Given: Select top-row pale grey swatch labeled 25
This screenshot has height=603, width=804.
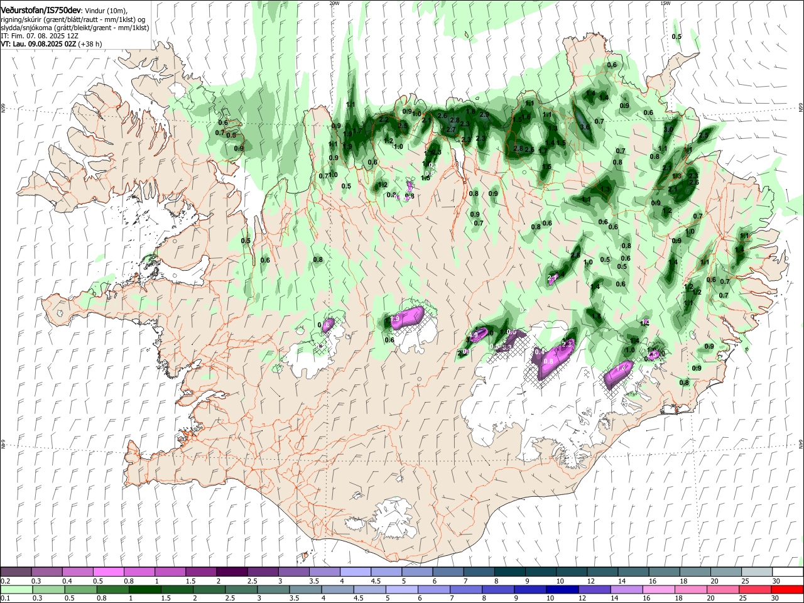Looking at the screenshot, I should pyautogui.click(x=756, y=572).
